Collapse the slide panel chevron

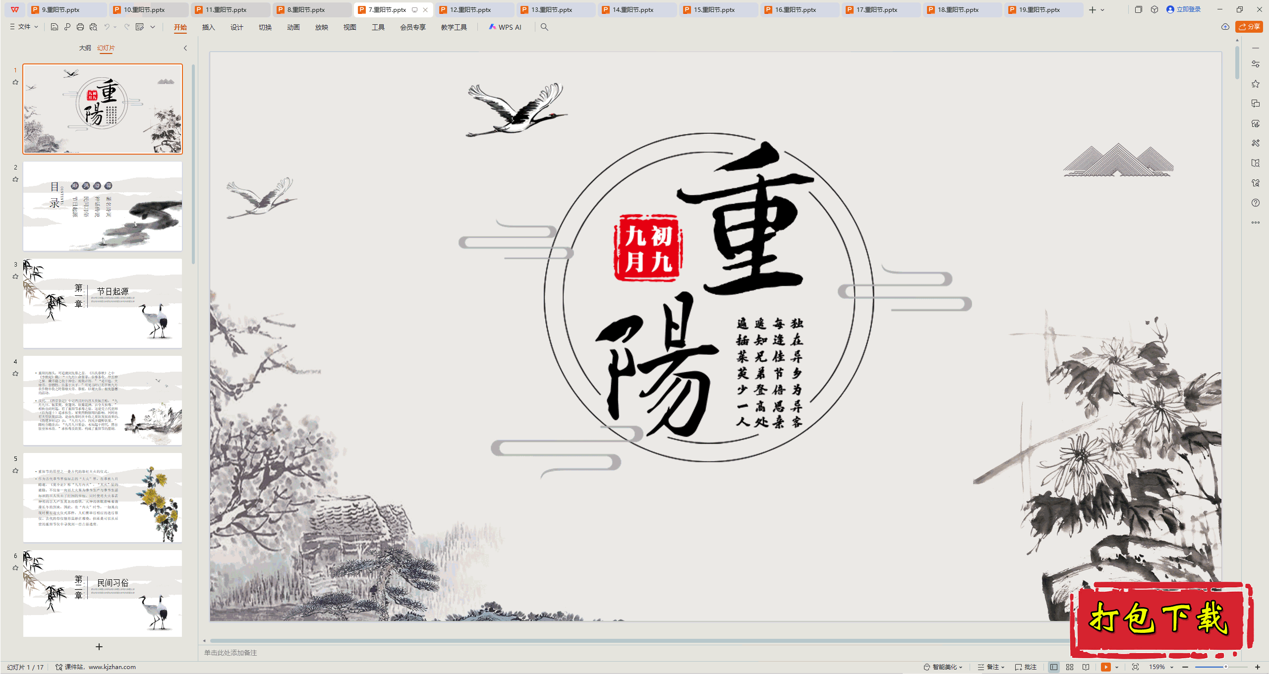coord(185,48)
